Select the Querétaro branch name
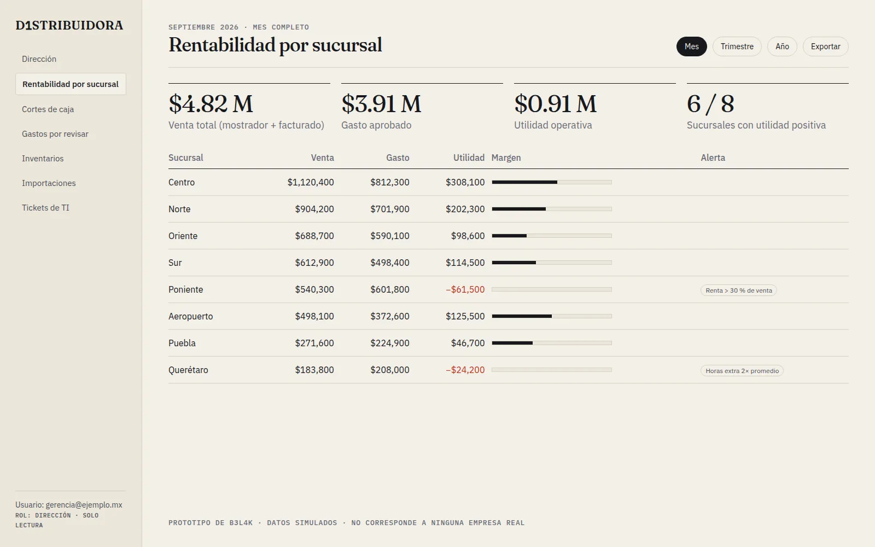 pyautogui.click(x=188, y=370)
